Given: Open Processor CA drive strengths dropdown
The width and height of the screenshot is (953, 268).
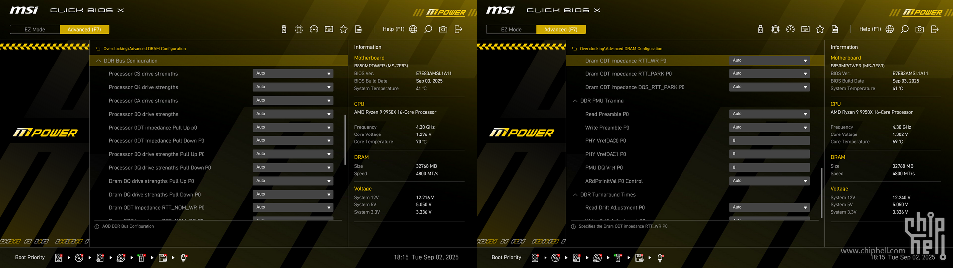Looking at the screenshot, I should tap(293, 101).
